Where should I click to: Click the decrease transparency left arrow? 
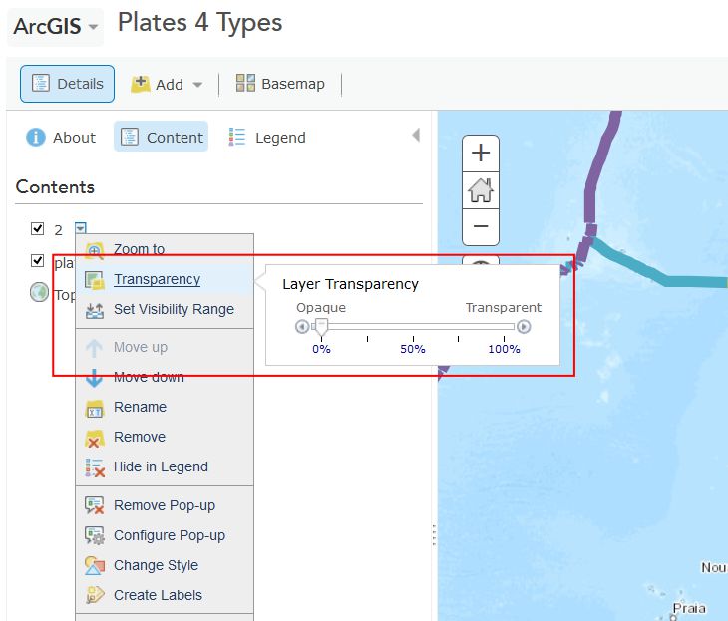pos(302,327)
